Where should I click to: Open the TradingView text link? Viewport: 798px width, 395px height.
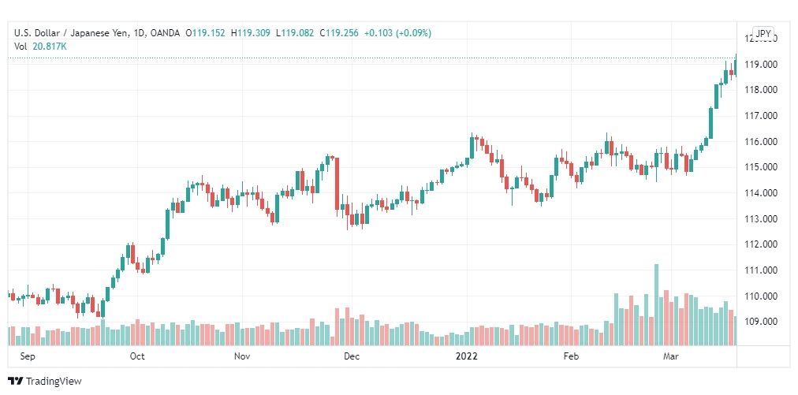coord(54,381)
